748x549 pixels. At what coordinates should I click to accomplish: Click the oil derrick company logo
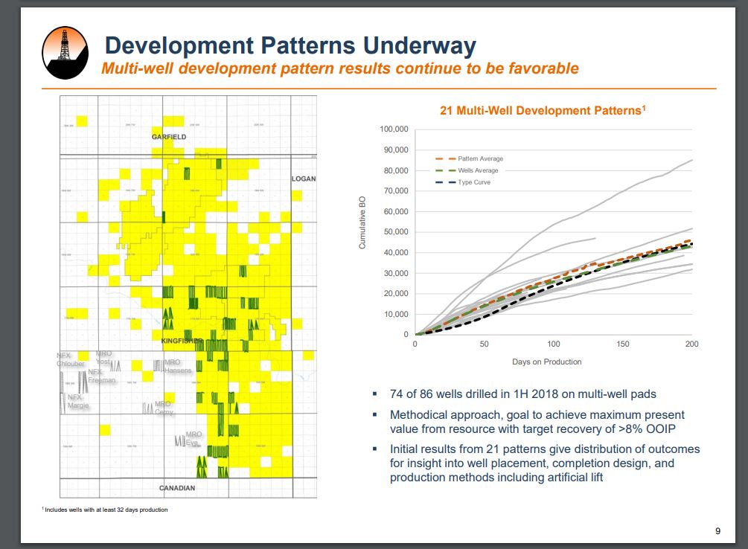(65, 54)
